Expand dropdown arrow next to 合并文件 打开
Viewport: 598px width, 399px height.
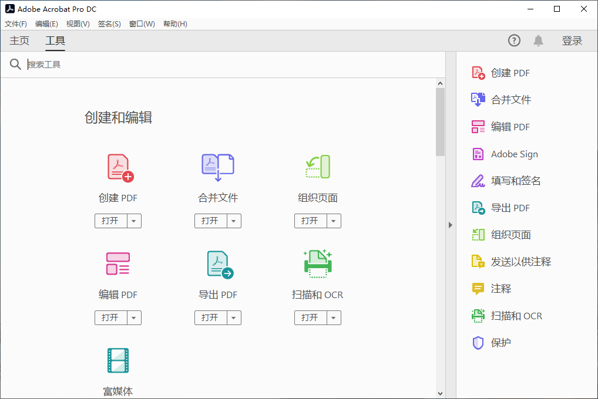[234, 221]
